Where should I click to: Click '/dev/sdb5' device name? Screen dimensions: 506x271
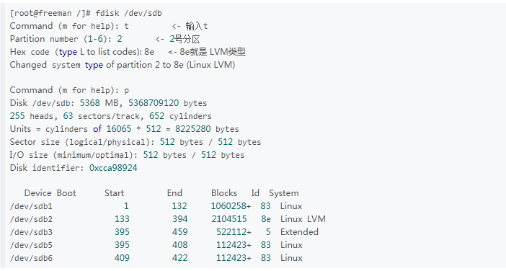(x=31, y=245)
